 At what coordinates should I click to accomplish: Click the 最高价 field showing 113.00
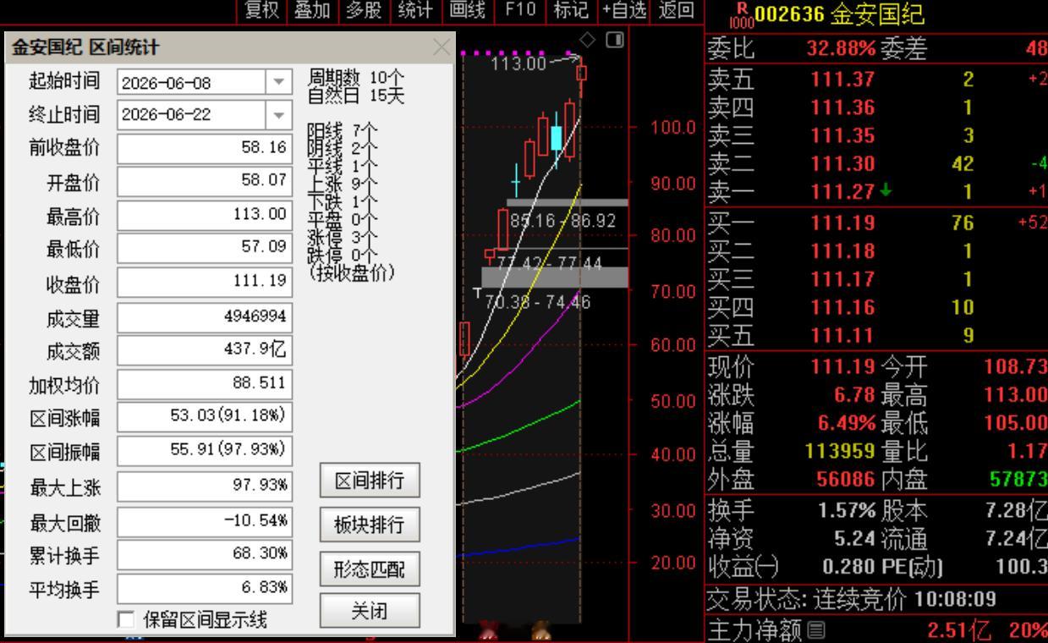204,215
